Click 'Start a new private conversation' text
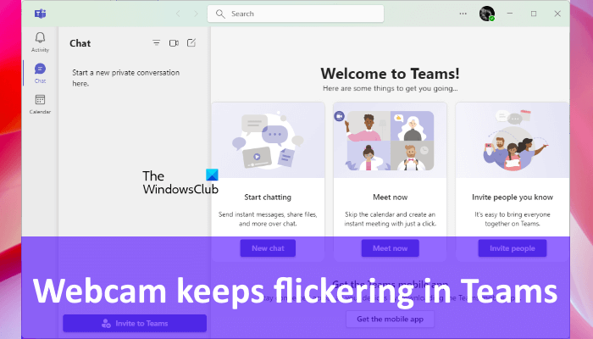The image size is (593, 339). [x=126, y=78]
